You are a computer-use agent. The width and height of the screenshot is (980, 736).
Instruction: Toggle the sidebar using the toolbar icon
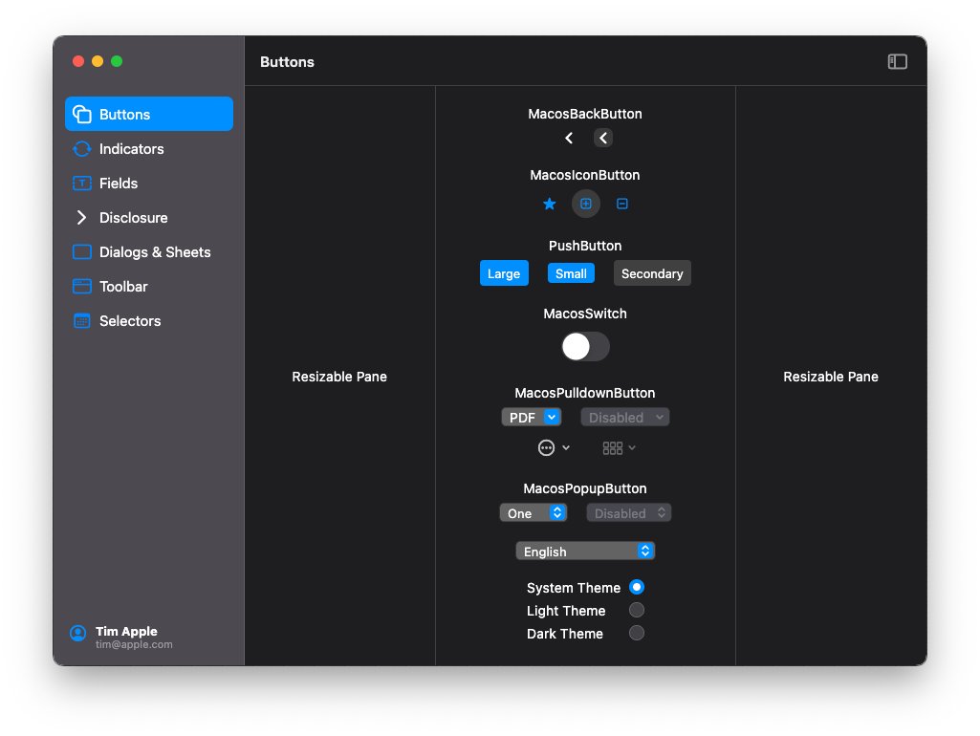897,61
